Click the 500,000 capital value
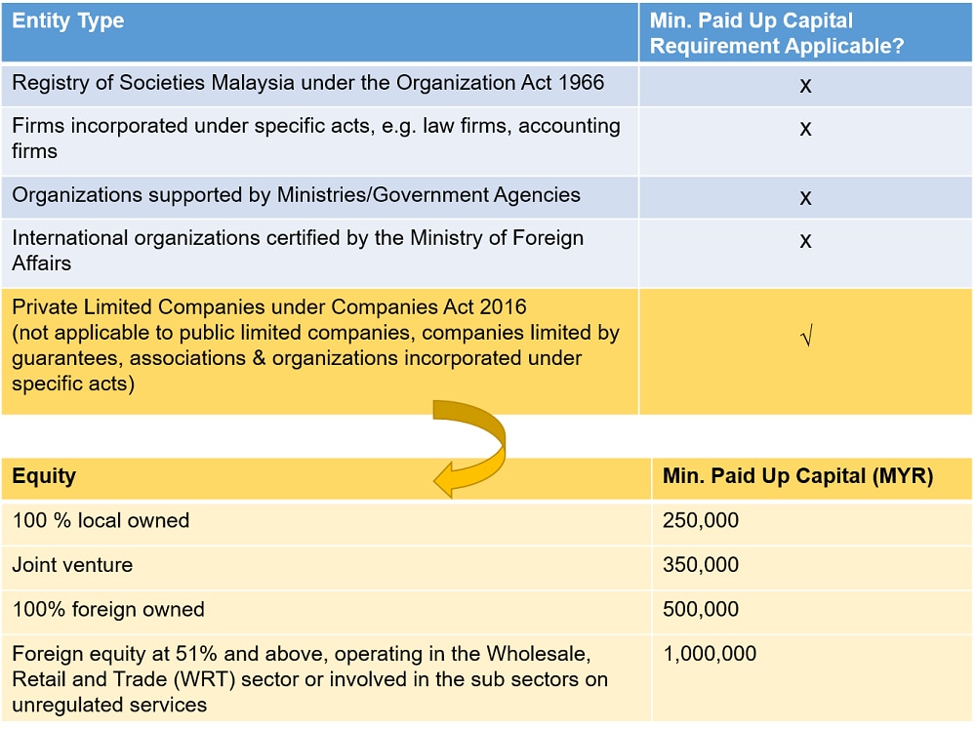 click(x=701, y=610)
